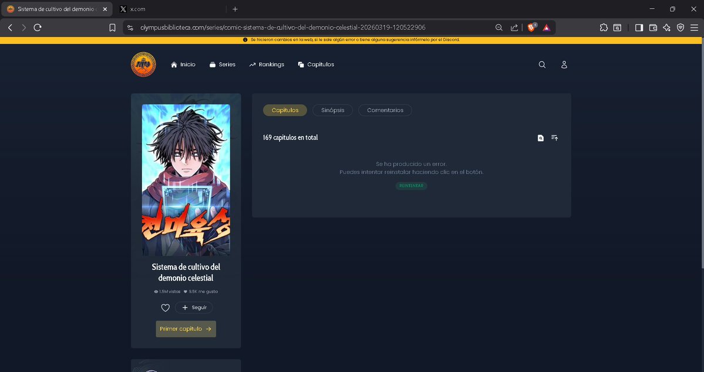Click the '1.5M vistas' counter
Viewport: 704px width, 372px height.
(x=167, y=292)
